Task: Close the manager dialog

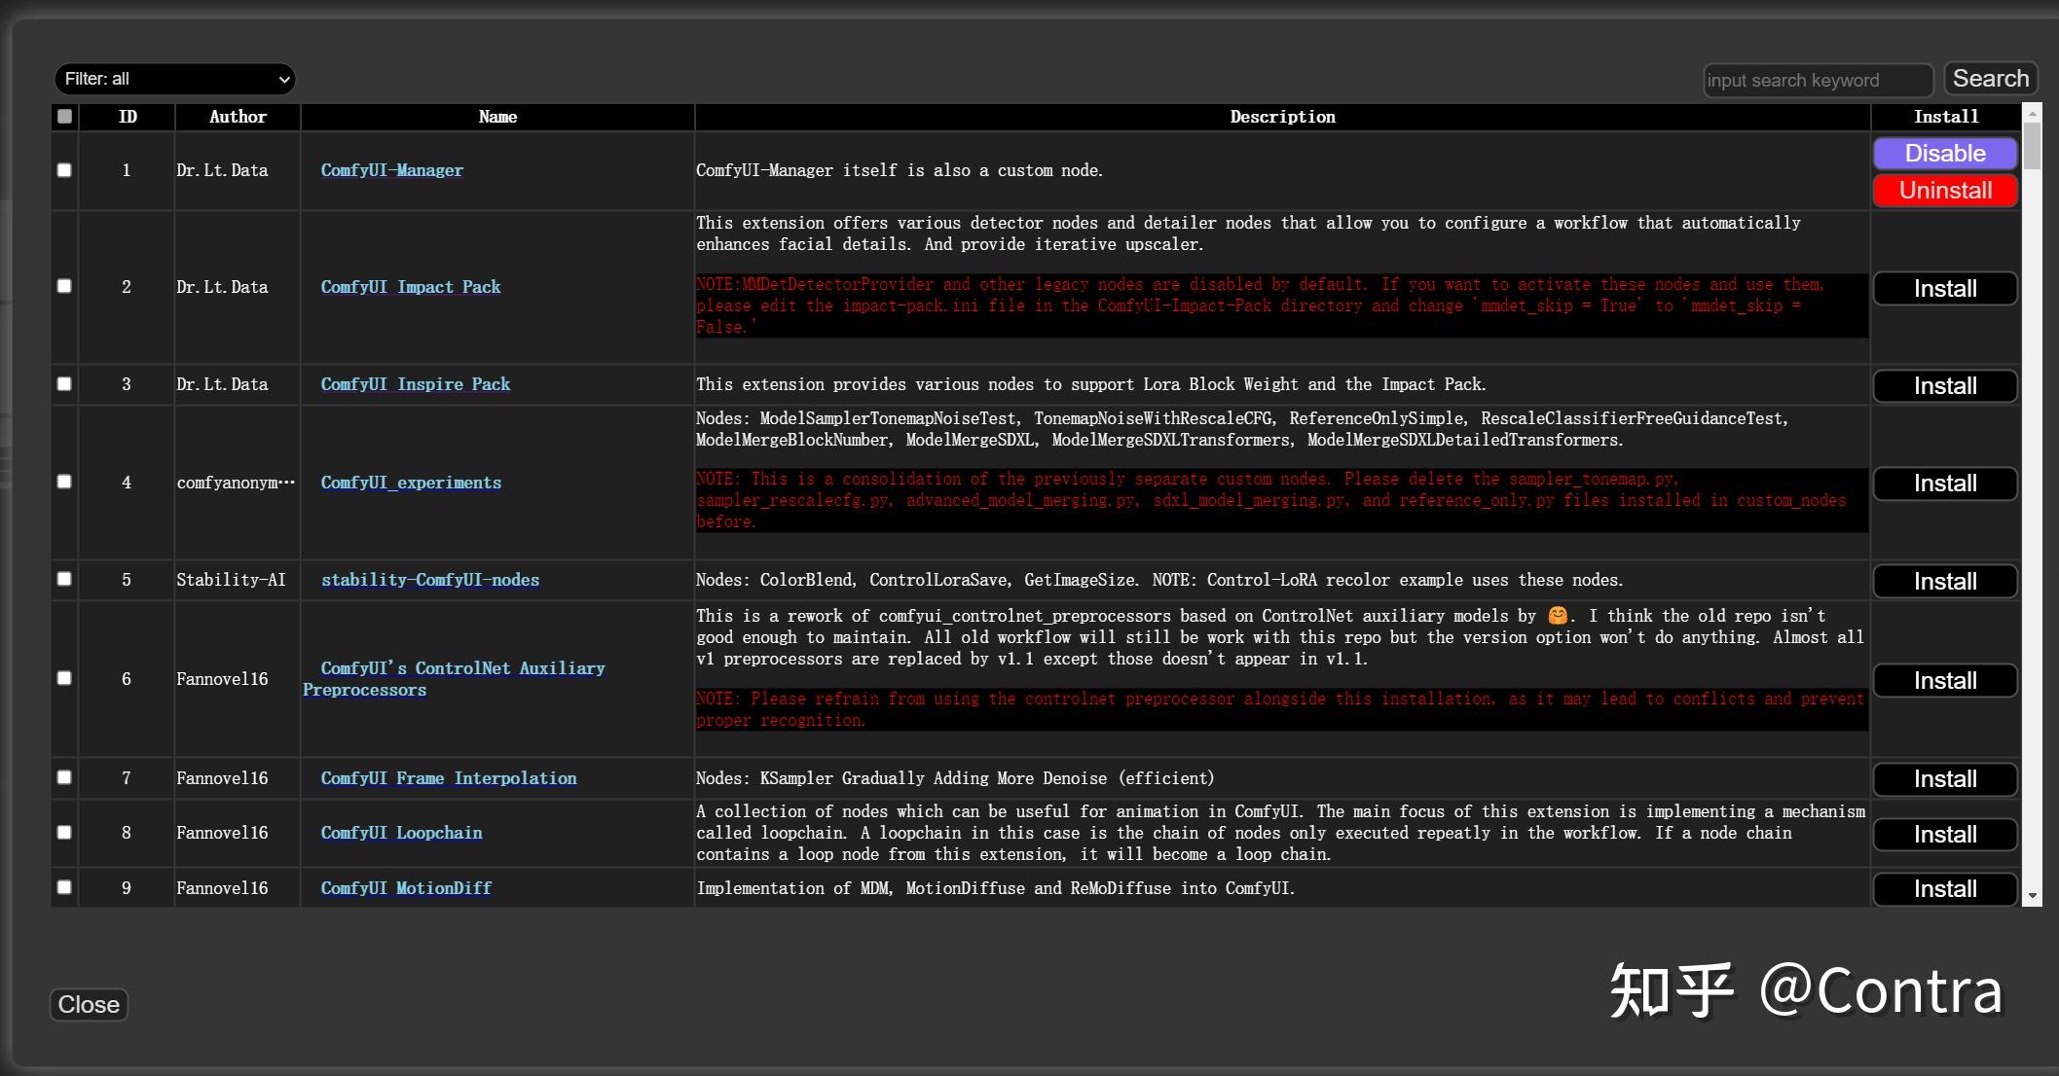Action: click(89, 1004)
